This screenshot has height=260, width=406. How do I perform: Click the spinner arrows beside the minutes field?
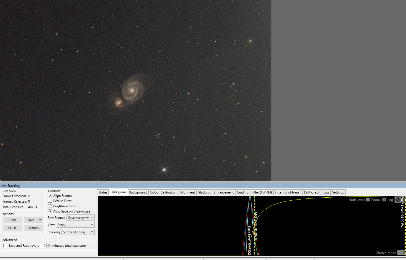[x=49, y=245]
